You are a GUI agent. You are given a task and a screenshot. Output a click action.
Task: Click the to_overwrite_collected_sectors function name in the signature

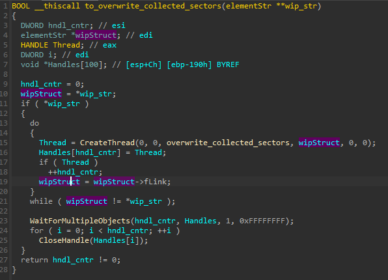(153, 6)
